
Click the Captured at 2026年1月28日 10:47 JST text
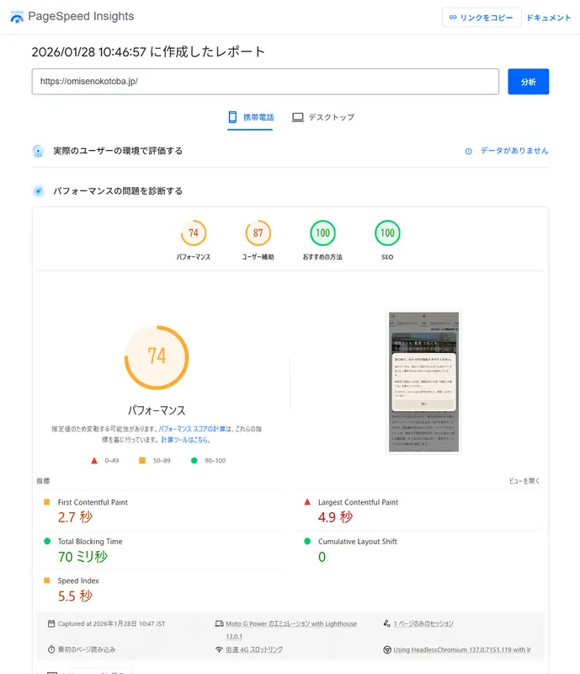[112, 623]
